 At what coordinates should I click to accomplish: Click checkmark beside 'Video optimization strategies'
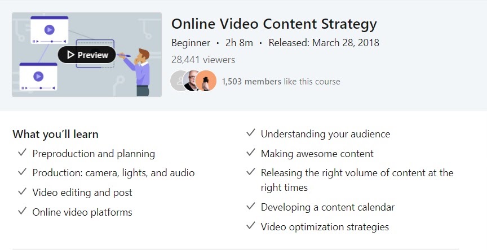click(x=251, y=225)
